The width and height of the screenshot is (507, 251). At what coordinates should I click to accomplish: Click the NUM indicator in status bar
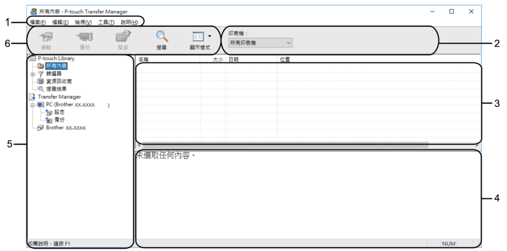tap(449, 243)
